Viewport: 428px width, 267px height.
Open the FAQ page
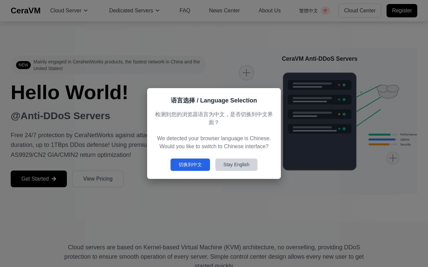click(x=185, y=11)
